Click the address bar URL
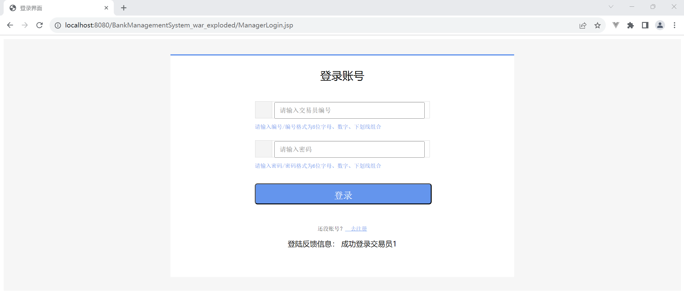The image size is (684, 291). 179,25
